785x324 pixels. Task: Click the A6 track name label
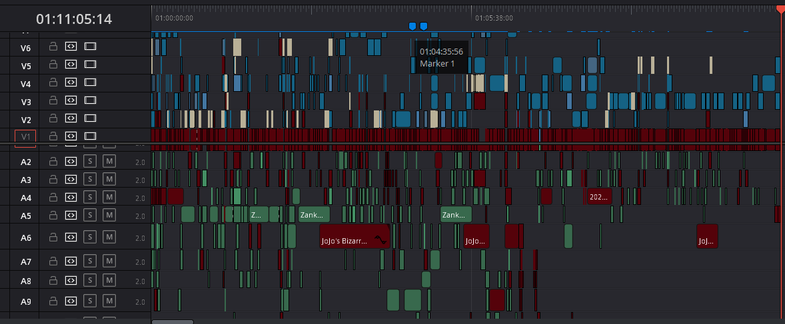(x=25, y=238)
